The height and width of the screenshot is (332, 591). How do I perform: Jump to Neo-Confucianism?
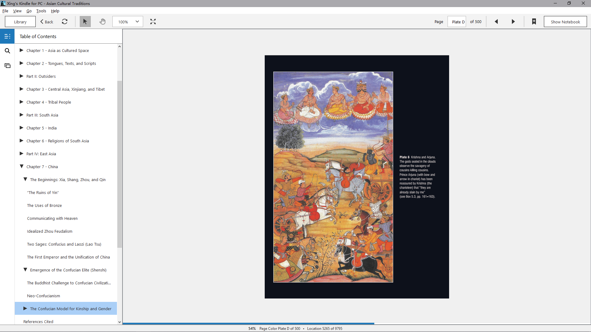pos(43,296)
